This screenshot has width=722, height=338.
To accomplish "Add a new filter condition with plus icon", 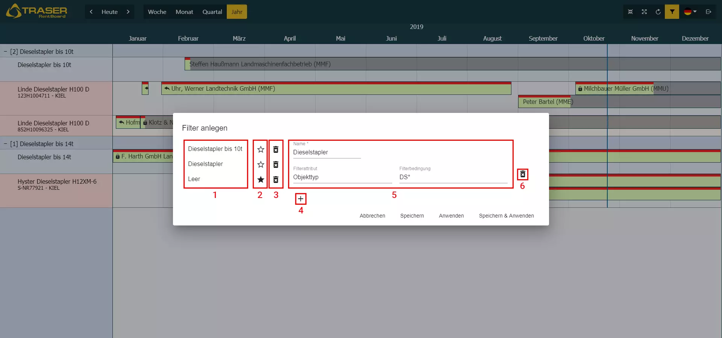I will (300, 199).
